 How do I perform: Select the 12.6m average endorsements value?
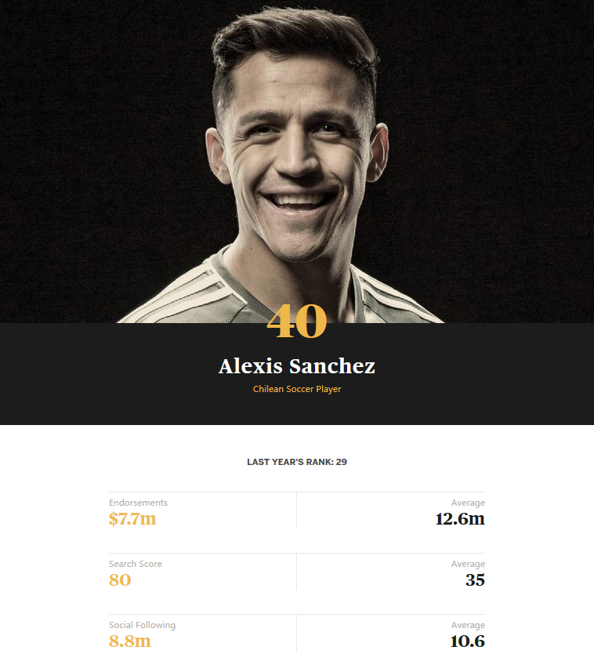click(x=460, y=519)
